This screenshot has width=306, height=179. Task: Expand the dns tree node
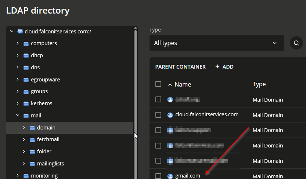point(18,67)
